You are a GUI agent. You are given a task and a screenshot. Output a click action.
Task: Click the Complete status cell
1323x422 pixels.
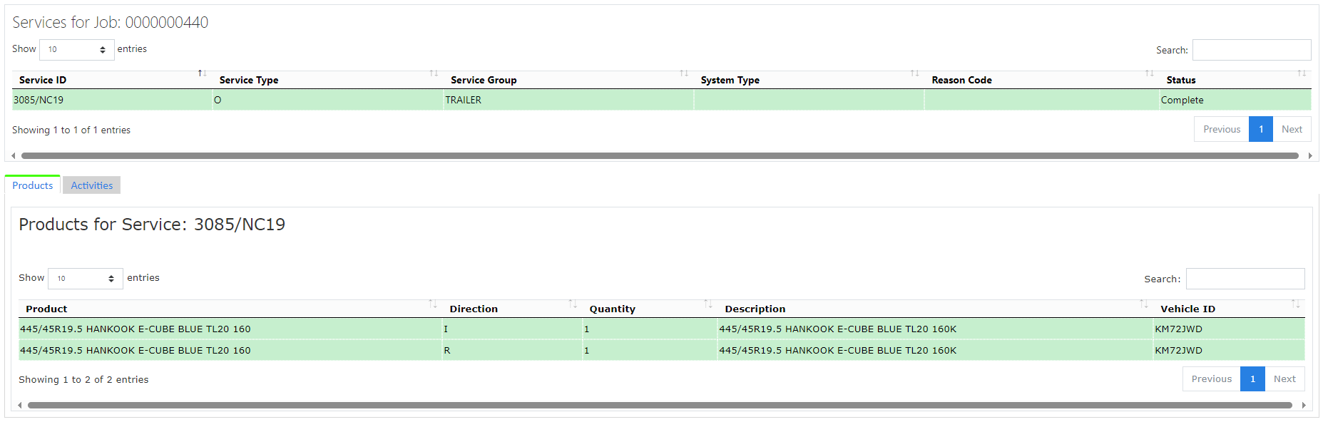tap(1235, 100)
